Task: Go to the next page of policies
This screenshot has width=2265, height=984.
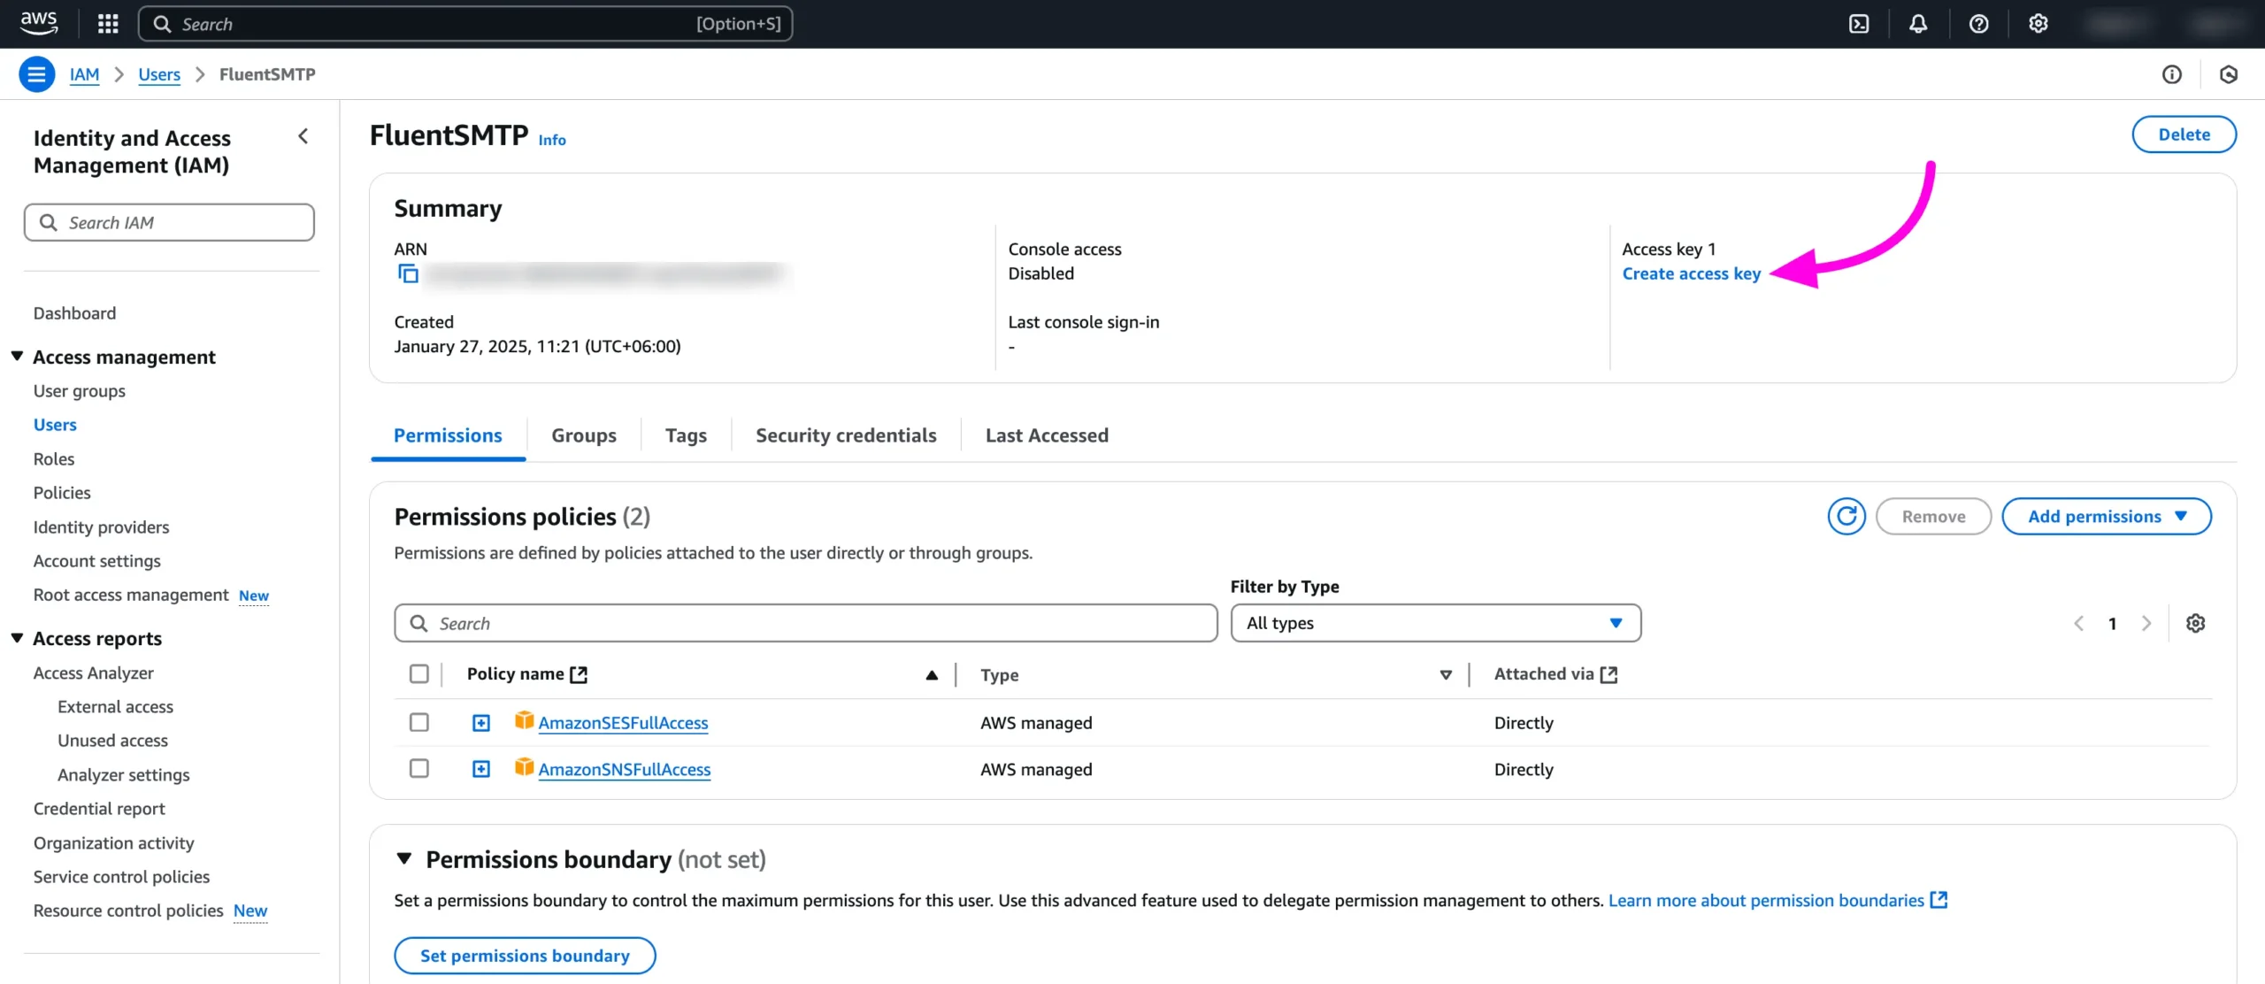Action: (x=2146, y=623)
